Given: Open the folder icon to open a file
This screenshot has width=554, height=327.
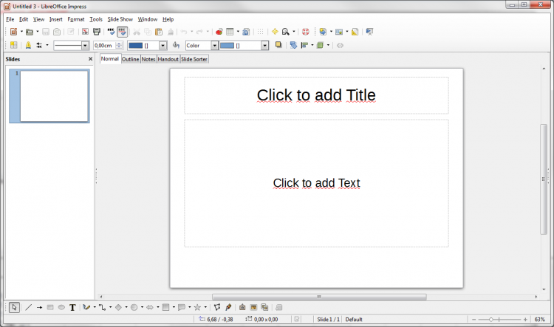Looking at the screenshot, I should (30, 32).
